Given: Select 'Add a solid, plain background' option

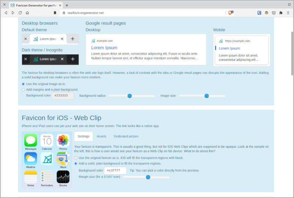Looking at the screenshot, I should tap(76, 164).
